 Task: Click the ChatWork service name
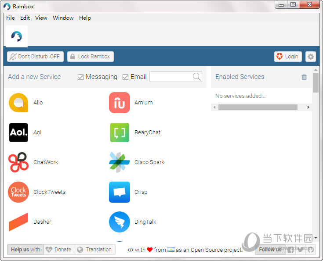tap(46, 162)
